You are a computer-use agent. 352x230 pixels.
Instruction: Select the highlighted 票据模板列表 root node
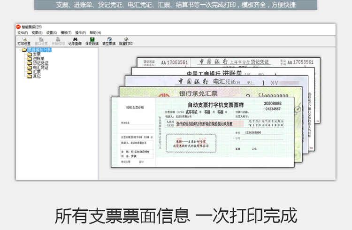tap(39, 50)
